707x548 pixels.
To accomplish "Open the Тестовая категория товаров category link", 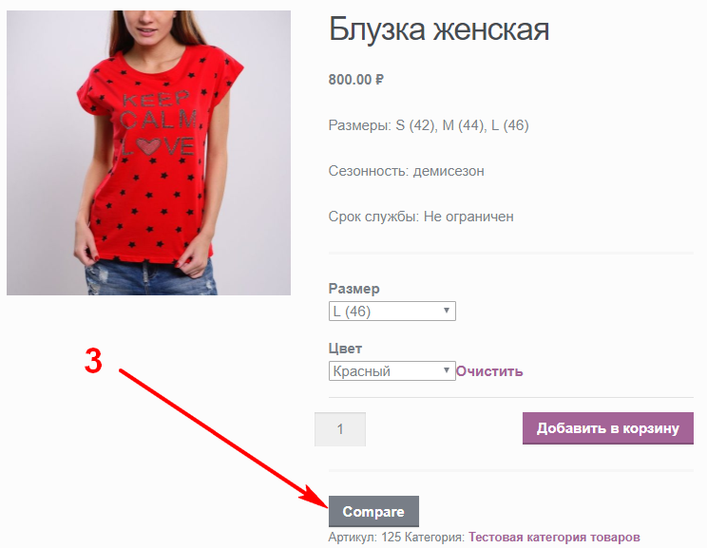I will click(x=554, y=538).
